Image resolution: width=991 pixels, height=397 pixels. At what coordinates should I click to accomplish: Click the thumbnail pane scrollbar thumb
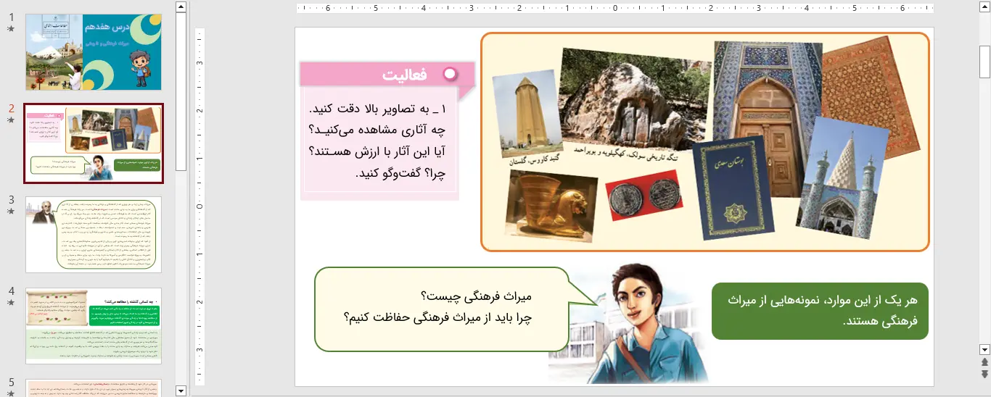181,93
